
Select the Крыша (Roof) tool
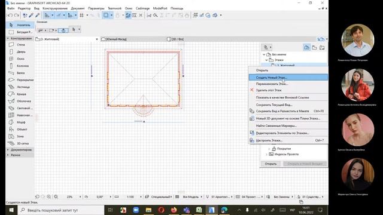(20, 94)
